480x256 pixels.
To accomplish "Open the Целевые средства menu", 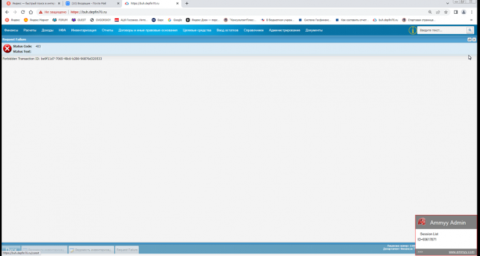I will pos(197,30).
